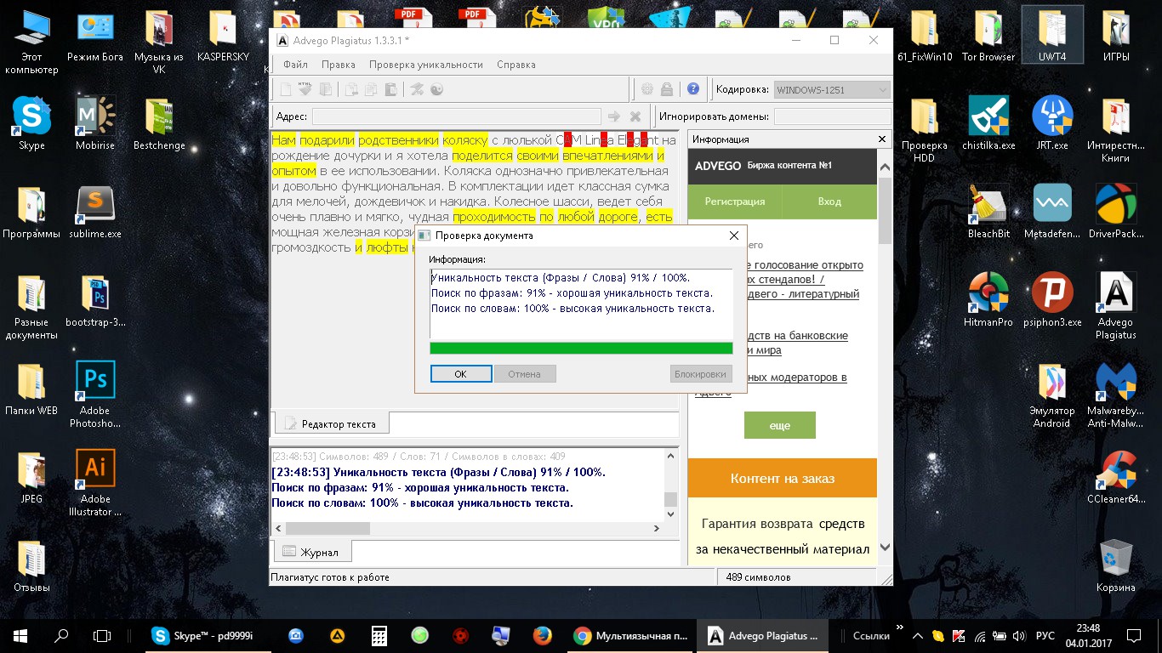Image resolution: width=1162 pixels, height=653 pixels.
Task: Click the log line Поиск по фразам: 91%
Action: coord(420,487)
